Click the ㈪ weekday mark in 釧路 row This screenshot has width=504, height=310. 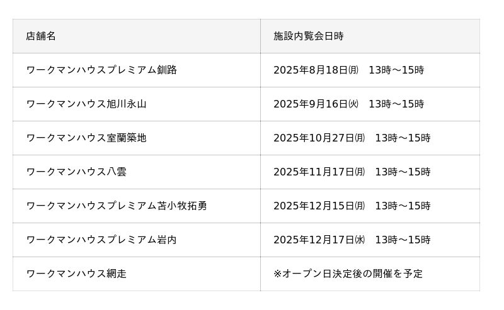click(353, 70)
